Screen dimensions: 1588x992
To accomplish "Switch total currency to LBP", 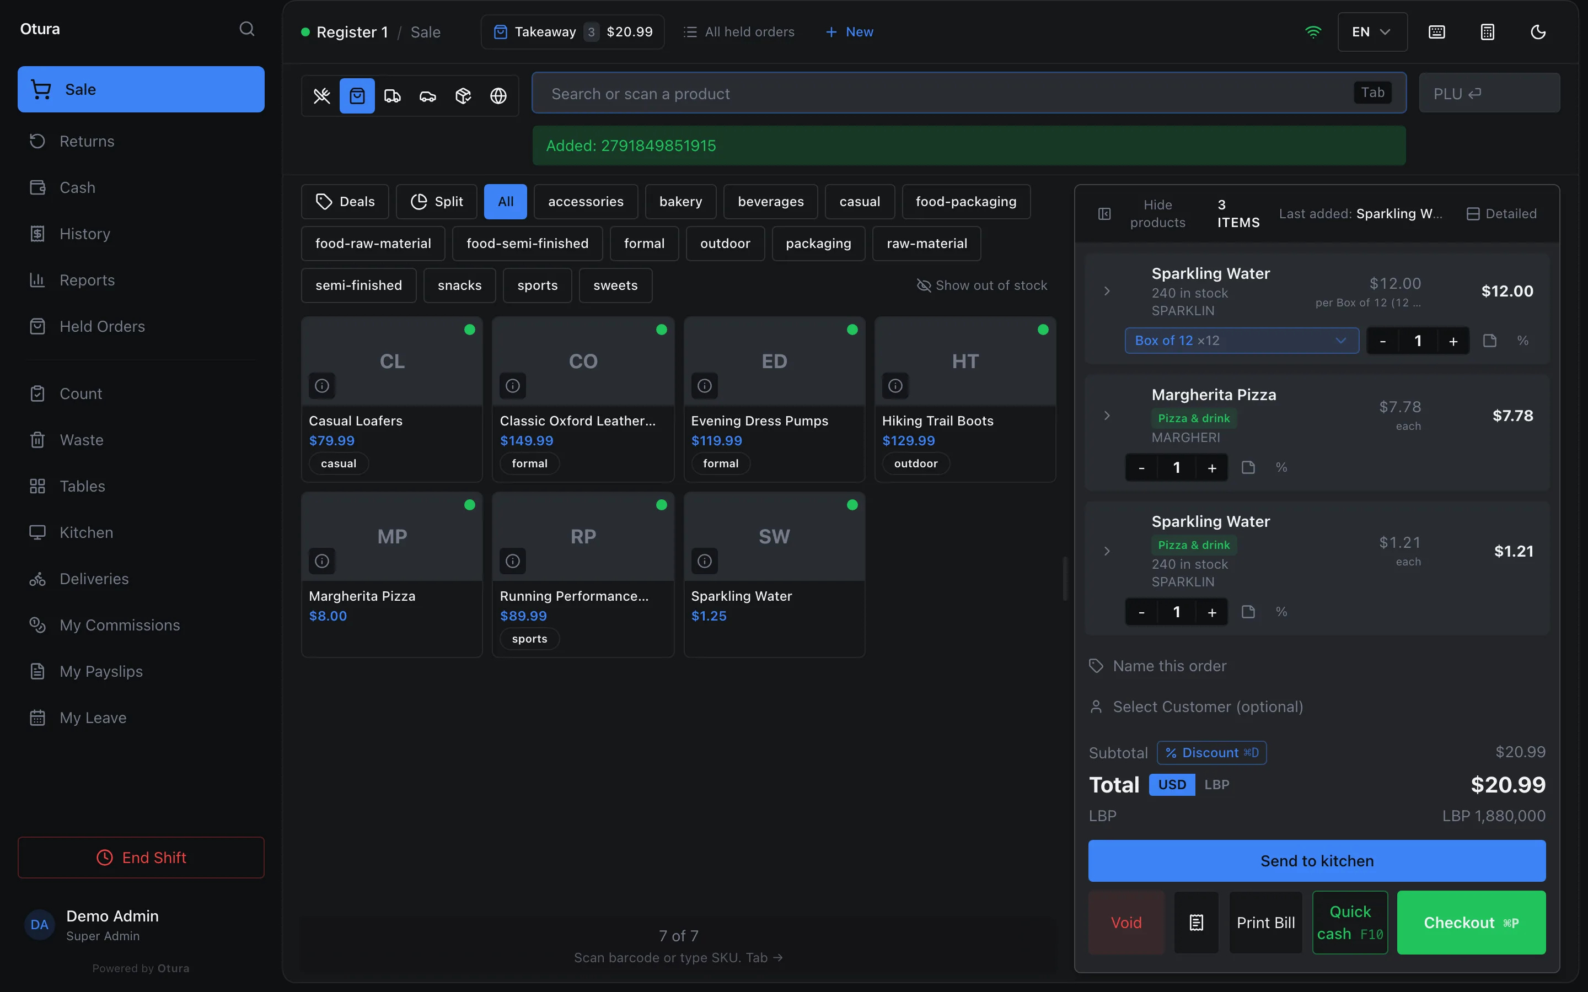I will tap(1216, 785).
